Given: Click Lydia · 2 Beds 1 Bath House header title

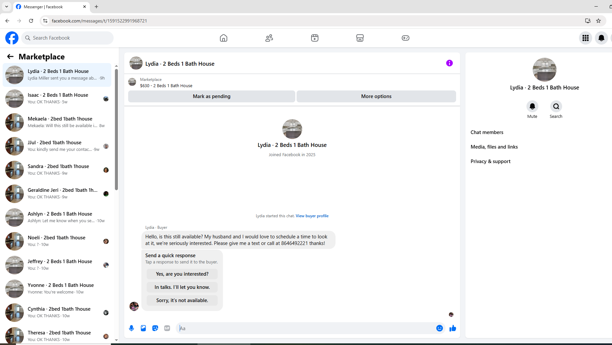Looking at the screenshot, I should pyautogui.click(x=180, y=64).
